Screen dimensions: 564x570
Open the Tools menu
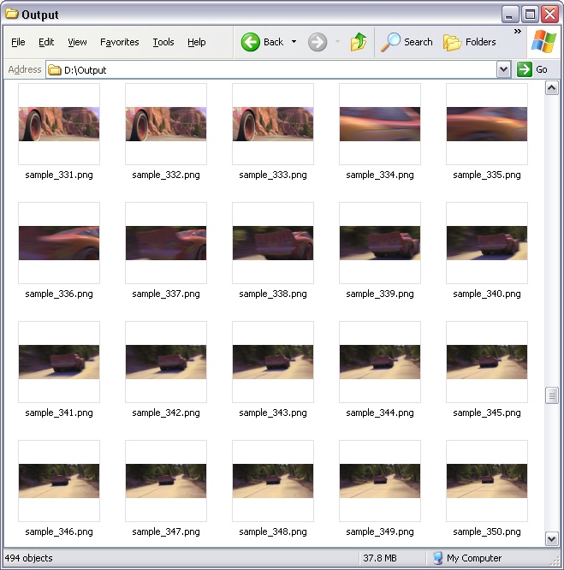(x=163, y=42)
